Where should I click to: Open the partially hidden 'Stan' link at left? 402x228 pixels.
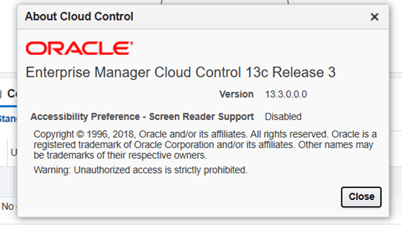[x=8, y=119]
